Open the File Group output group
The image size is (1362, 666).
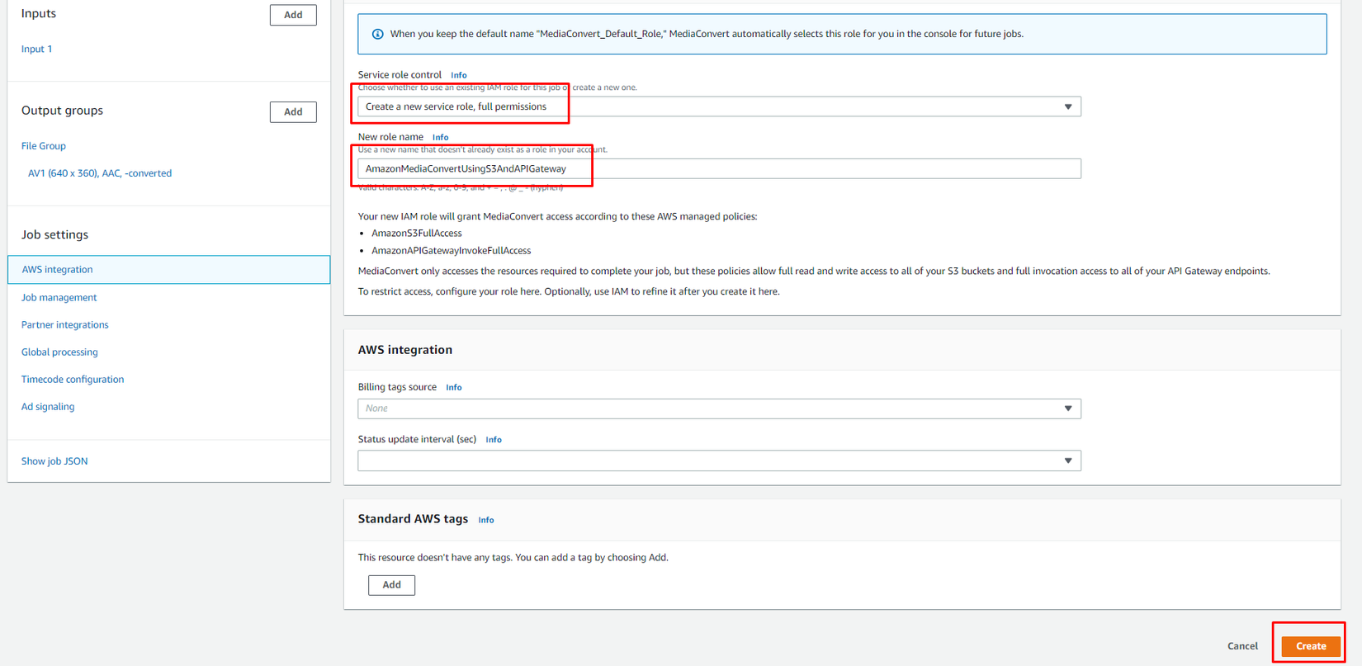point(44,146)
